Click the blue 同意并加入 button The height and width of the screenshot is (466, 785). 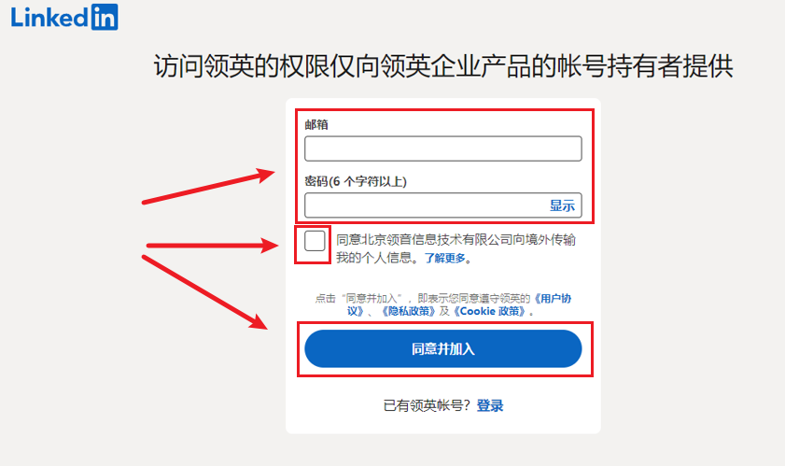(x=443, y=348)
